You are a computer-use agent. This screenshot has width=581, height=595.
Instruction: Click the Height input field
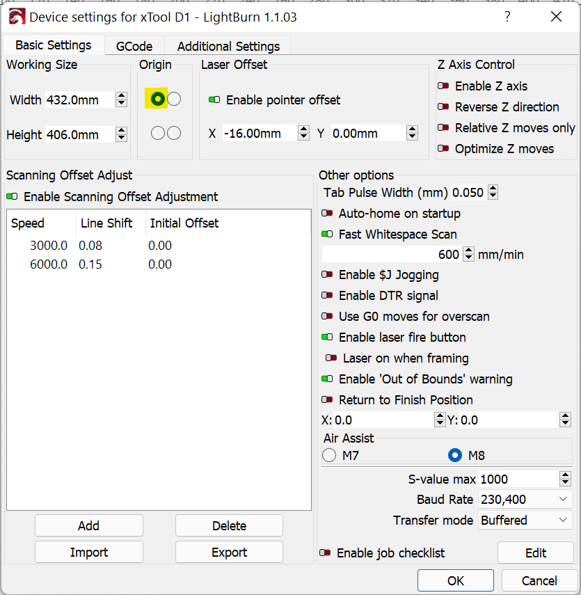coord(80,134)
